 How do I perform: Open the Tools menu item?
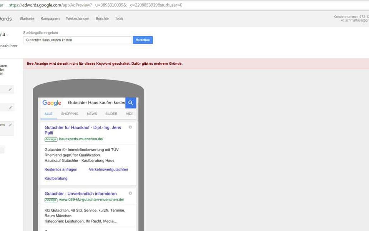(x=119, y=18)
